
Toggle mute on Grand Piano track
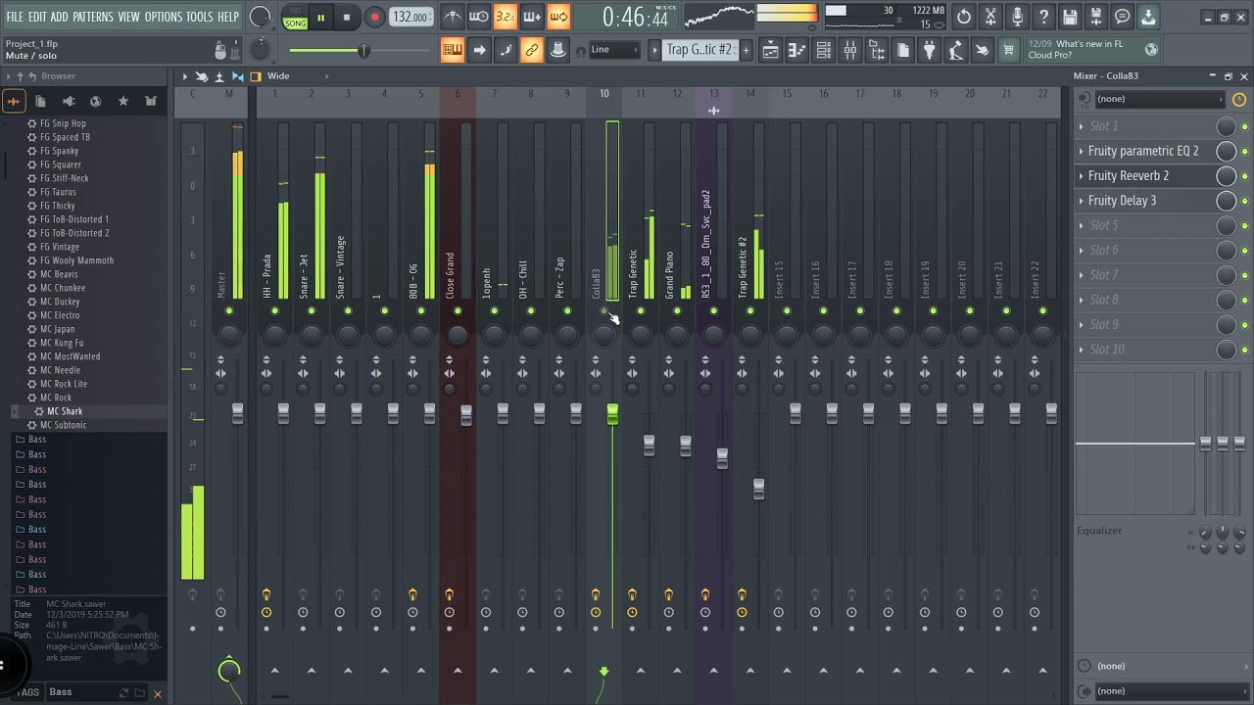[x=677, y=311]
